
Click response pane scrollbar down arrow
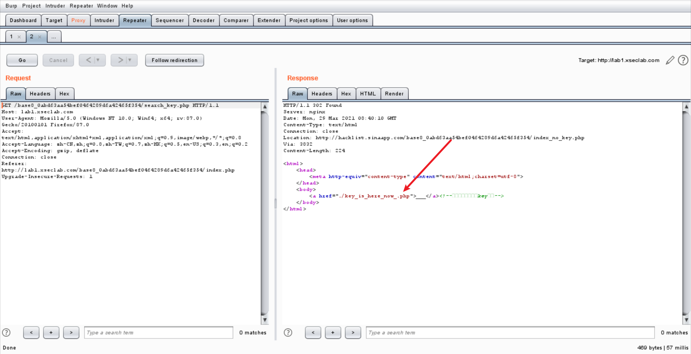click(686, 320)
